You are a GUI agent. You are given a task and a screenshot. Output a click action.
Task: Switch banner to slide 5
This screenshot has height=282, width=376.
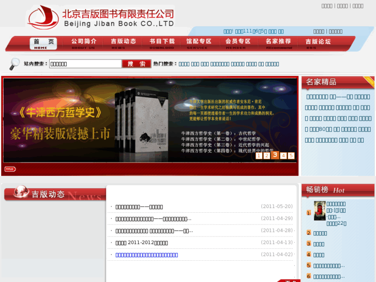point(291,156)
